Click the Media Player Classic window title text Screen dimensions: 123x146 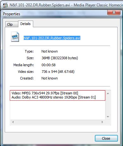point(66,5)
